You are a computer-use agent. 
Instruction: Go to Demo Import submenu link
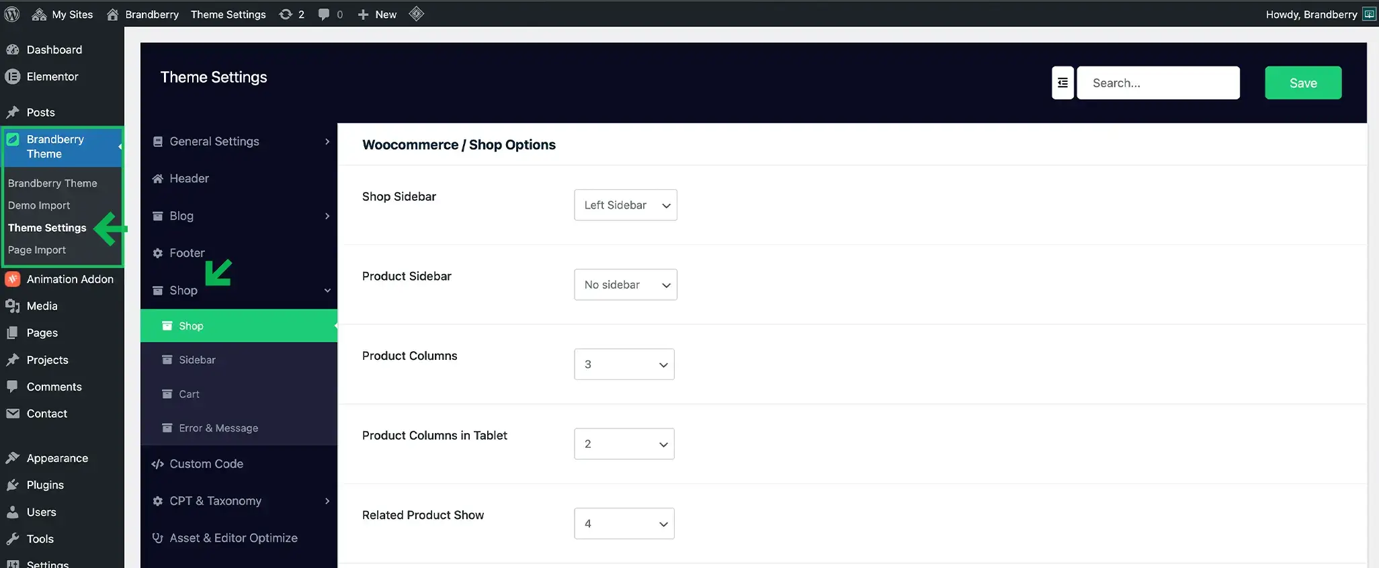point(39,205)
